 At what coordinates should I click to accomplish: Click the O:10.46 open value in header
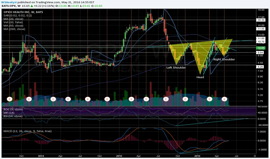point(62,6)
